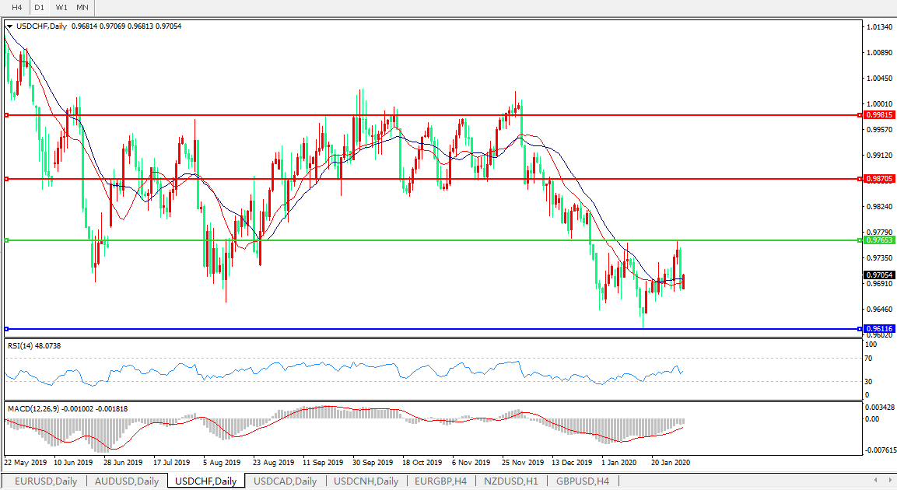Toggle the D1 daily timeframe
This screenshot has width=897, height=490.
pos(39,8)
